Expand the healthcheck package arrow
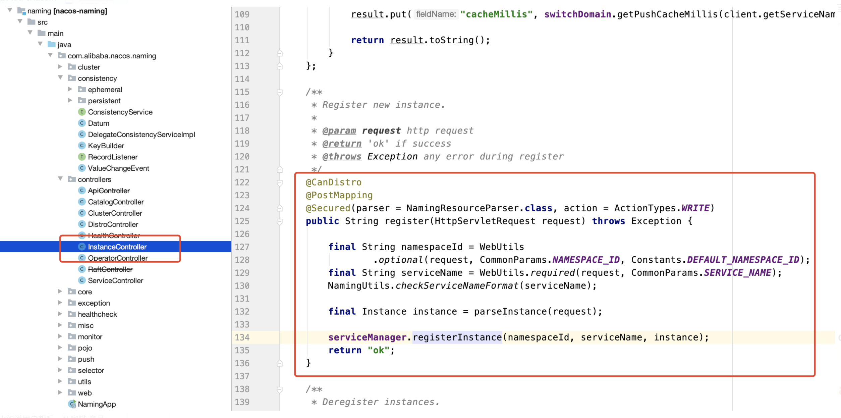This screenshot has width=841, height=418. pyautogui.click(x=60, y=314)
